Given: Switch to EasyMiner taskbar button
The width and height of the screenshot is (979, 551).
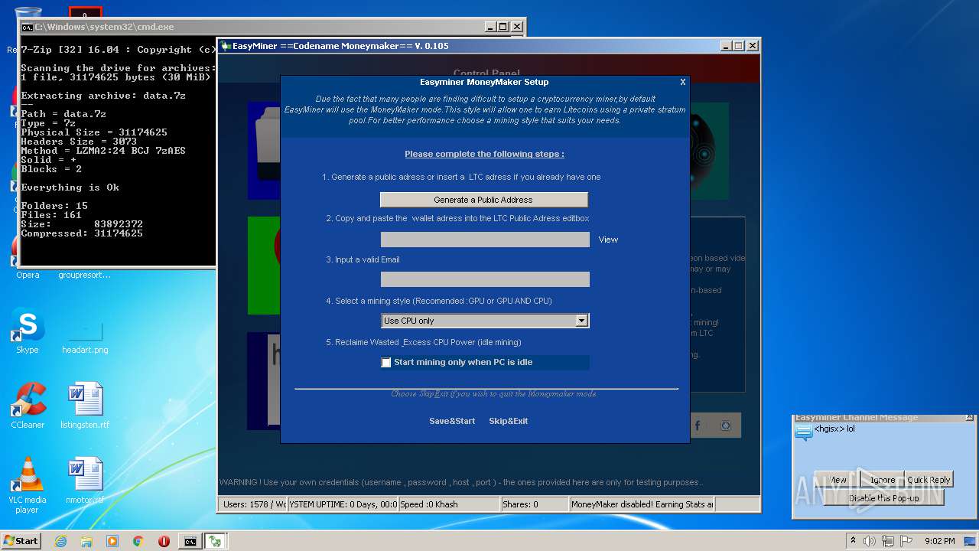Looking at the screenshot, I should [x=216, y=541].
